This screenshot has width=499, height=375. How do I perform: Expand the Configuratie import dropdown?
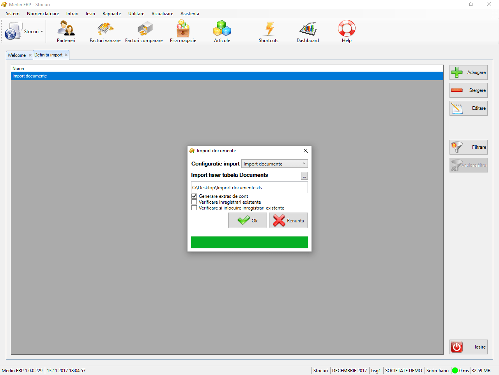pos(304,164)
